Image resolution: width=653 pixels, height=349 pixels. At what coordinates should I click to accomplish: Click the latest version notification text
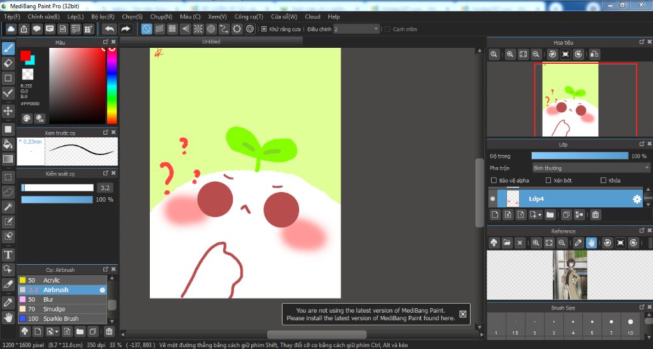coord(371,315)
